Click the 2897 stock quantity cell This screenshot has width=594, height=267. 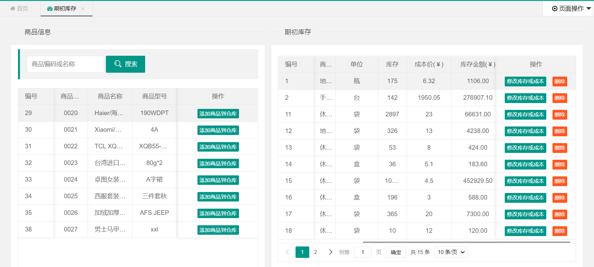point(392,114)
